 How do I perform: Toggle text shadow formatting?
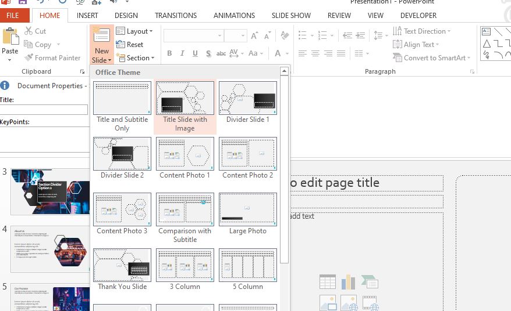click(208, 53)
